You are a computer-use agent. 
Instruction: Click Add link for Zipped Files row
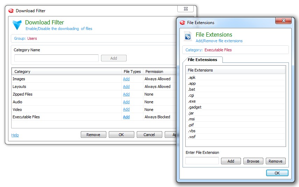(x=126, y=94)
